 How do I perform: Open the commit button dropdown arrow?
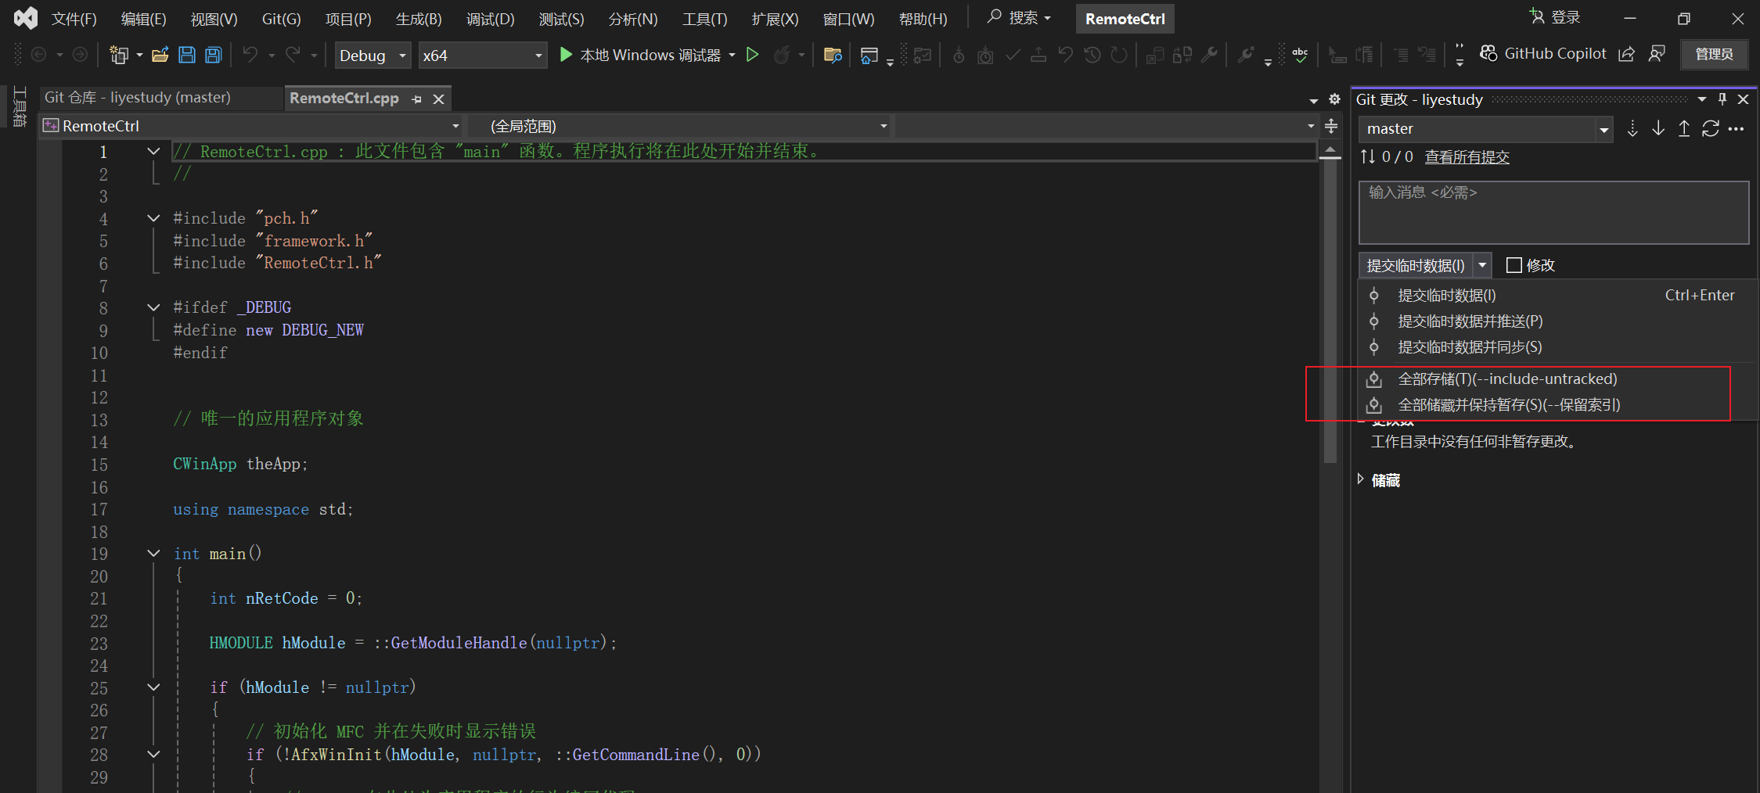1482,265
